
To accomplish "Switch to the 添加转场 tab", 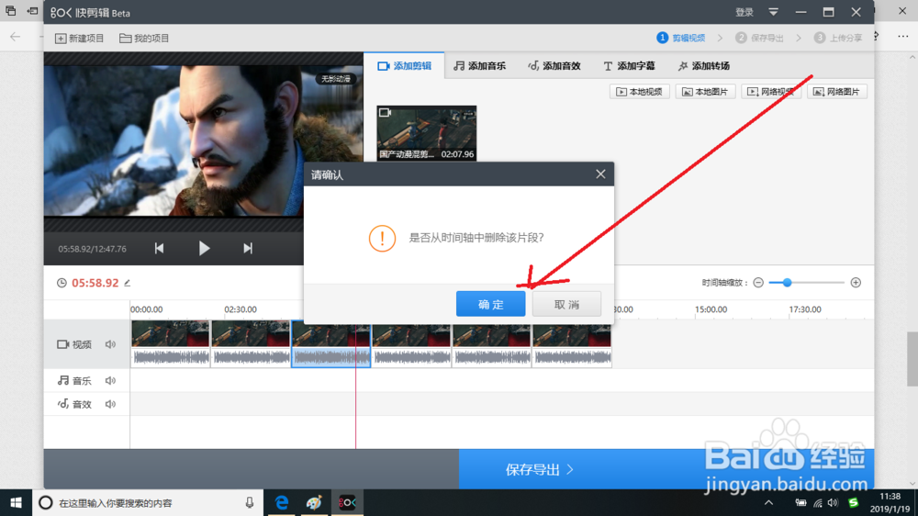I will click(704, 65).
